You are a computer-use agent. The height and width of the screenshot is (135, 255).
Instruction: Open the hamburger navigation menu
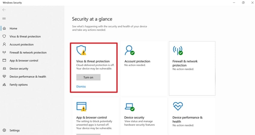pyautogui.click(x=4, y=19)
